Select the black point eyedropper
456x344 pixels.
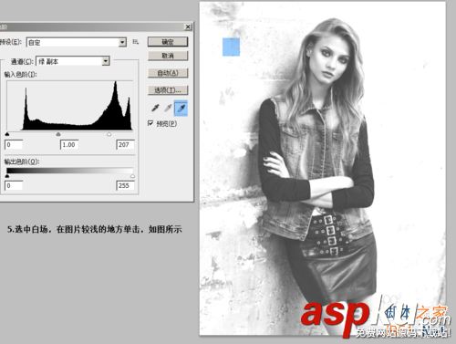(x=155, y=108)
